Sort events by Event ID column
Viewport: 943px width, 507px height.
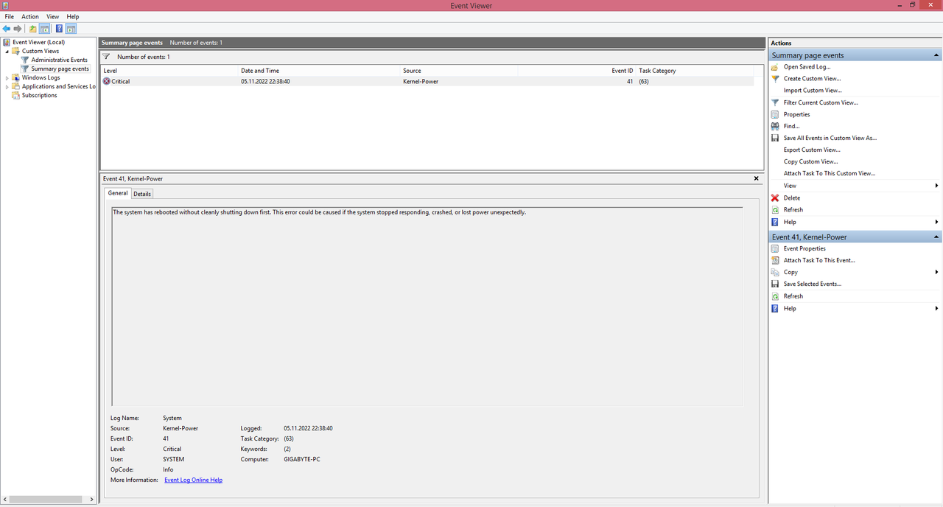[577, 71]
